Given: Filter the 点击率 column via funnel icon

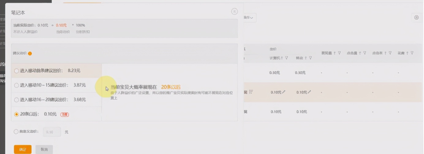Looking at the screenshot, I should (390, 53).
